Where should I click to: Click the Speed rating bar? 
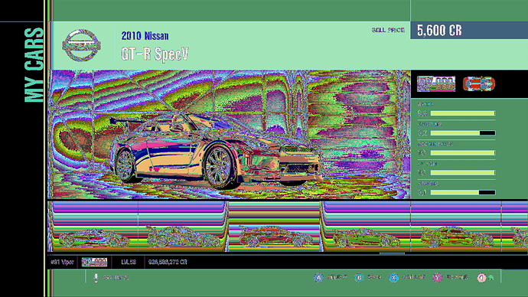[x=463, y=113]
